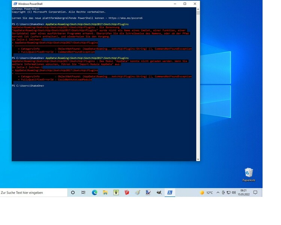281x225 pixels.
Task: Open File Explorer from the taskbar
Action: click(x=105, y=192)
